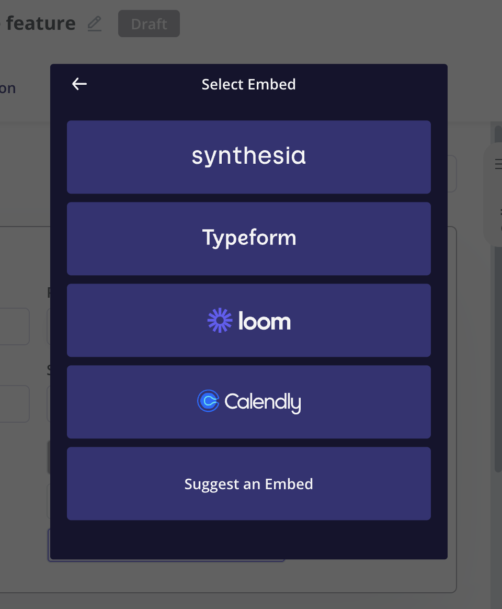Go back using the left arrow icon
The image size is (502, 609).
coord(79,84)
